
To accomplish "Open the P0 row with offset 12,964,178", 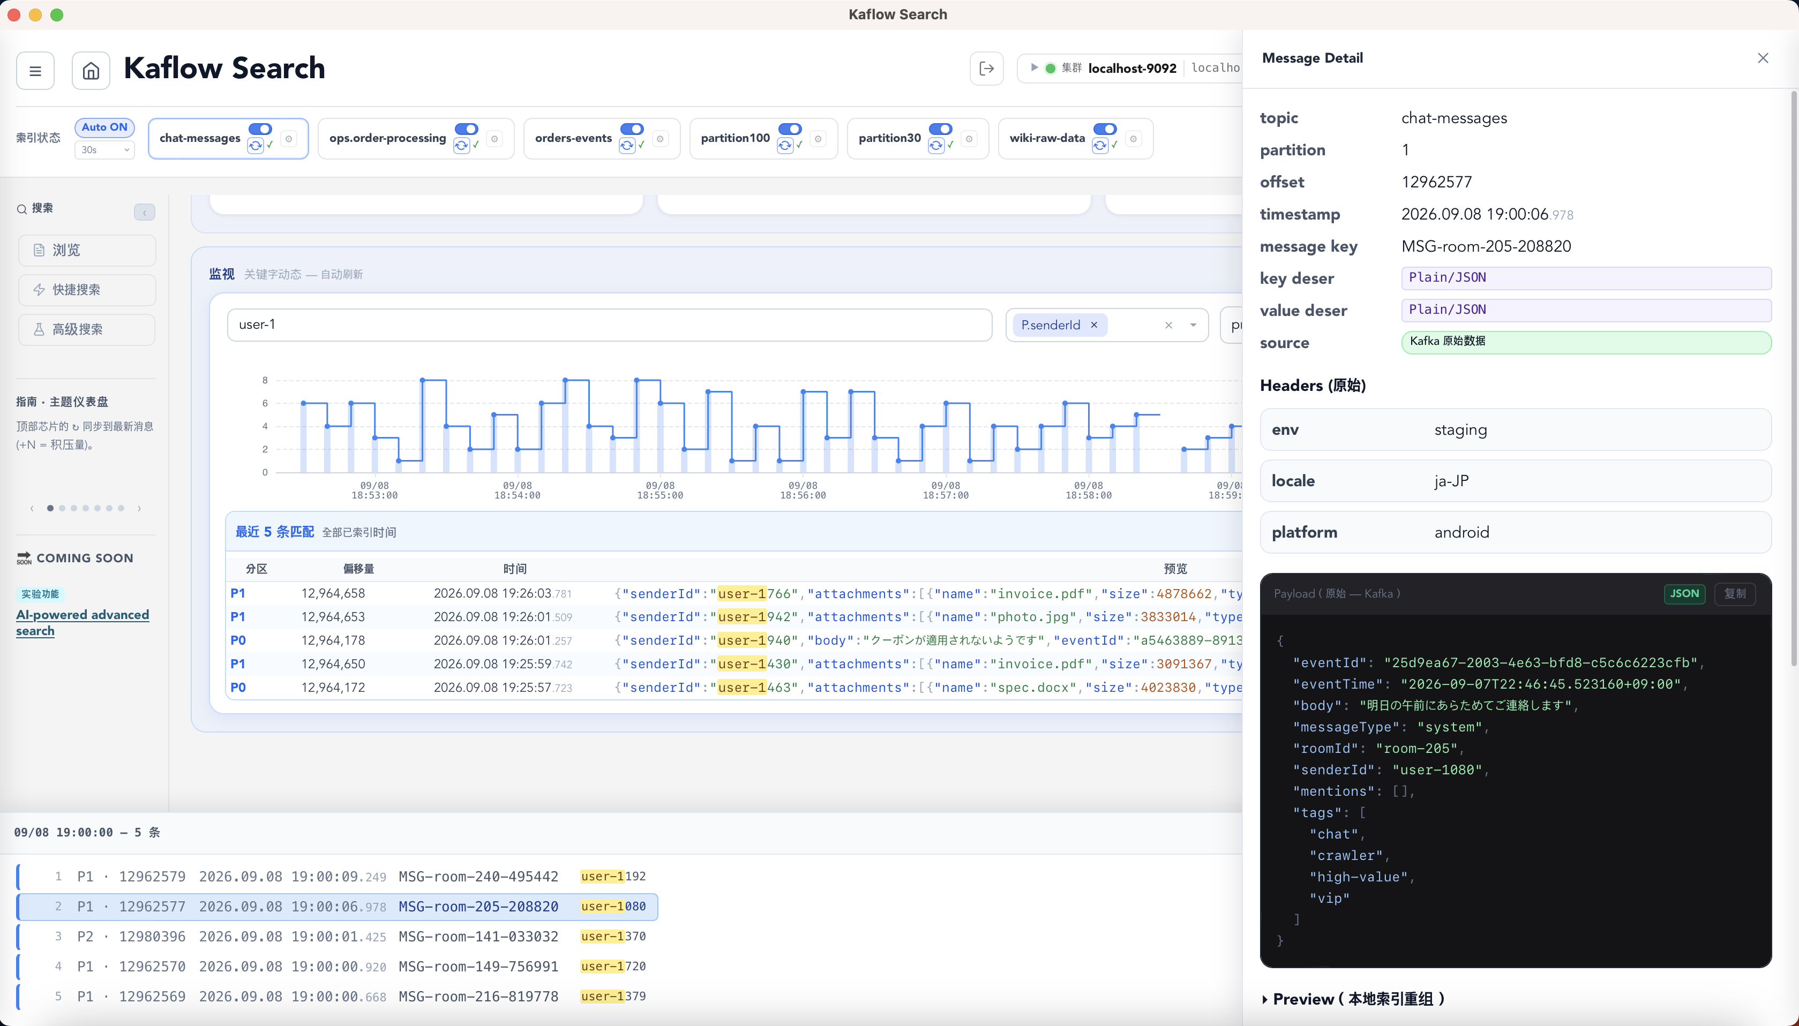I will (x=733, y=640).
